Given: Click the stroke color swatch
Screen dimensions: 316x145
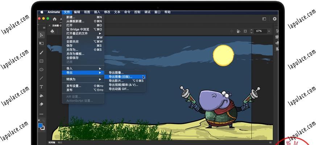Looking at the screenshot, I should [43, 128].
